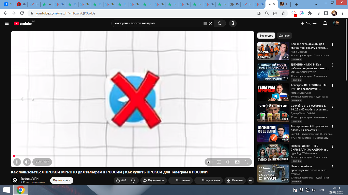Open the Доктор Тихон teeth video title
The image size is (348, 195).
309,107
